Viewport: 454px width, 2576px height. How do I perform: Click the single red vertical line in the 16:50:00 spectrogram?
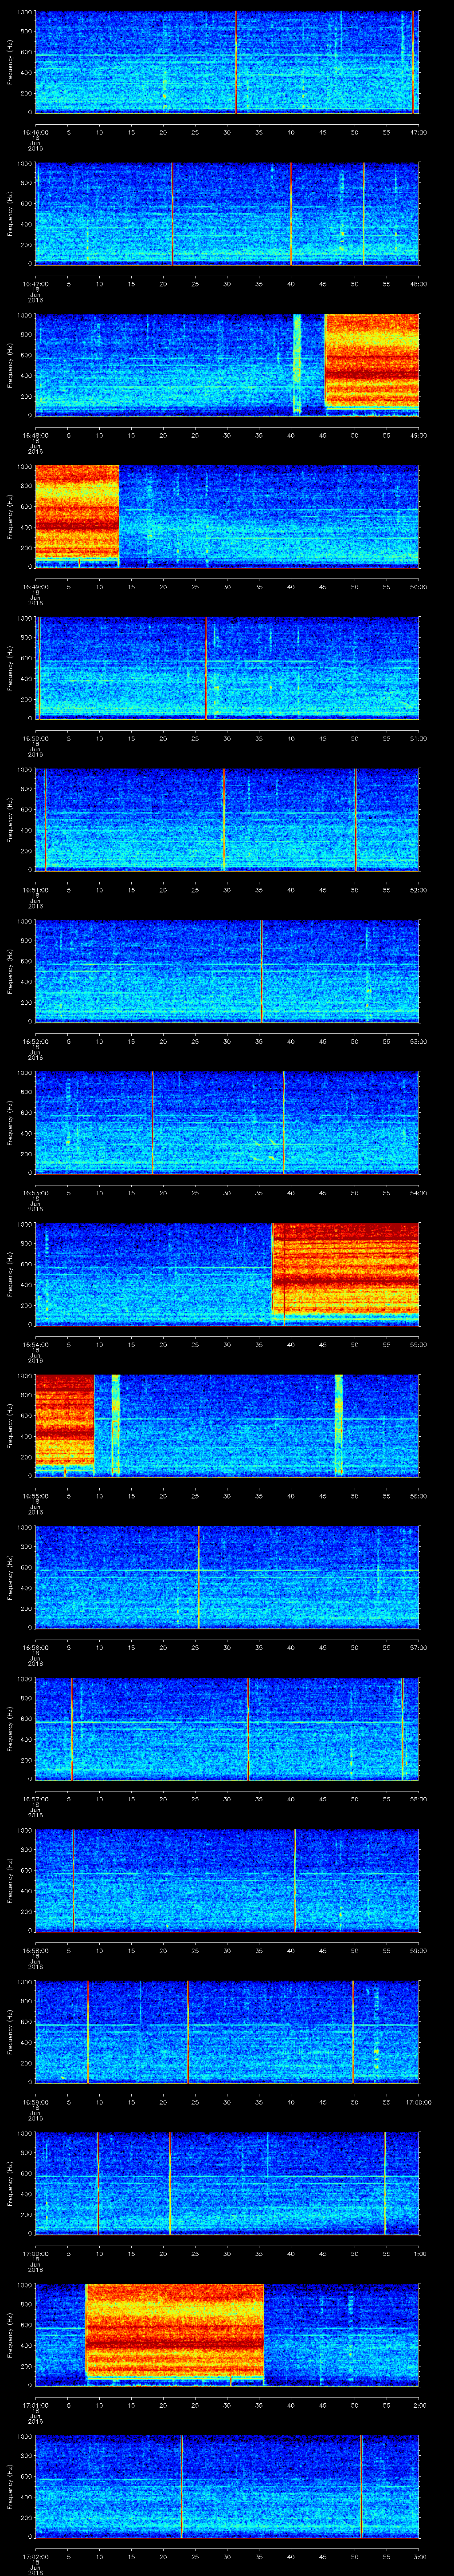[x=206, y=668]
